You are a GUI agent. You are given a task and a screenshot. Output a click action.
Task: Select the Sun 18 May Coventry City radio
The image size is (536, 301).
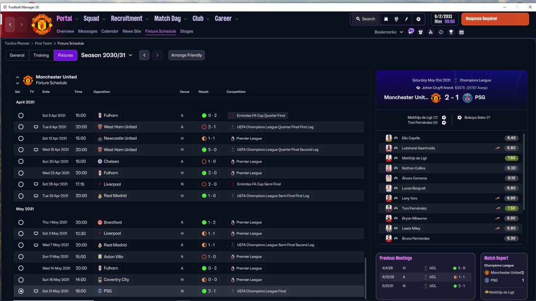pyautogui.click(x=21, y=280)
